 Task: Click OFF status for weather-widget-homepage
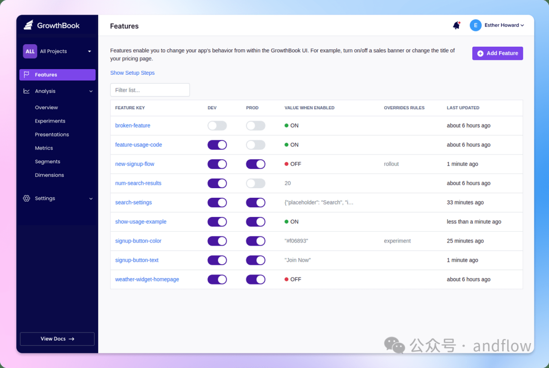[293, 280]
